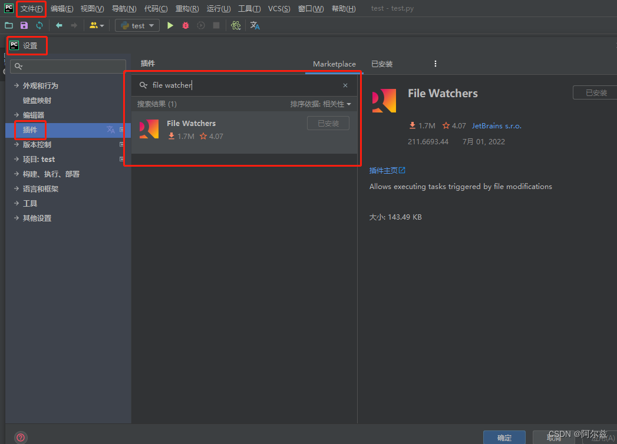Image resolution: width=617 pixels, height=444 pixels.
Task: Expand the 编辑器 settings section
Action: (x=16, y=115)
